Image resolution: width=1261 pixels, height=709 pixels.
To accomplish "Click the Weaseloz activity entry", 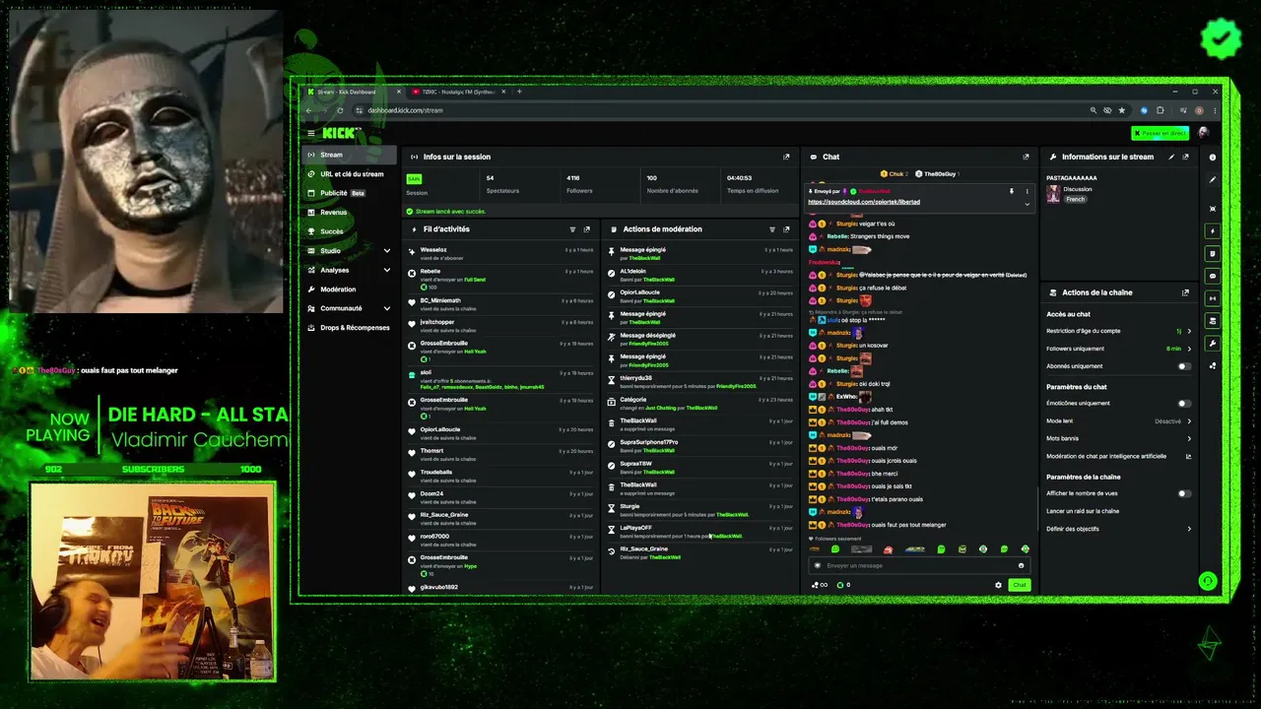I will coord(502,253).
